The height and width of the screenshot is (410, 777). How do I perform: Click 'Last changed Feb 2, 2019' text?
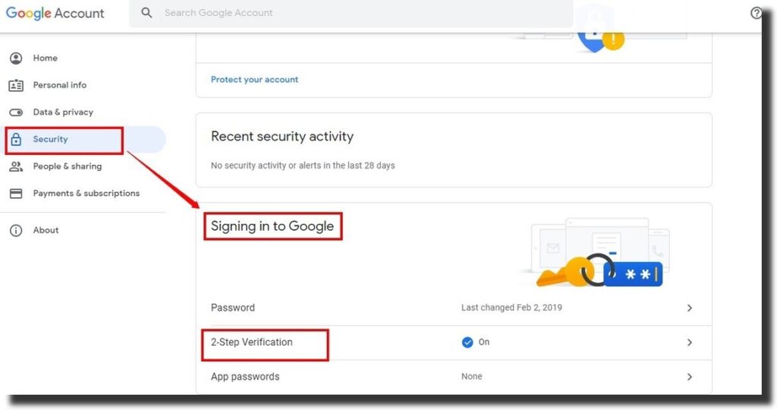click(511, 307)
